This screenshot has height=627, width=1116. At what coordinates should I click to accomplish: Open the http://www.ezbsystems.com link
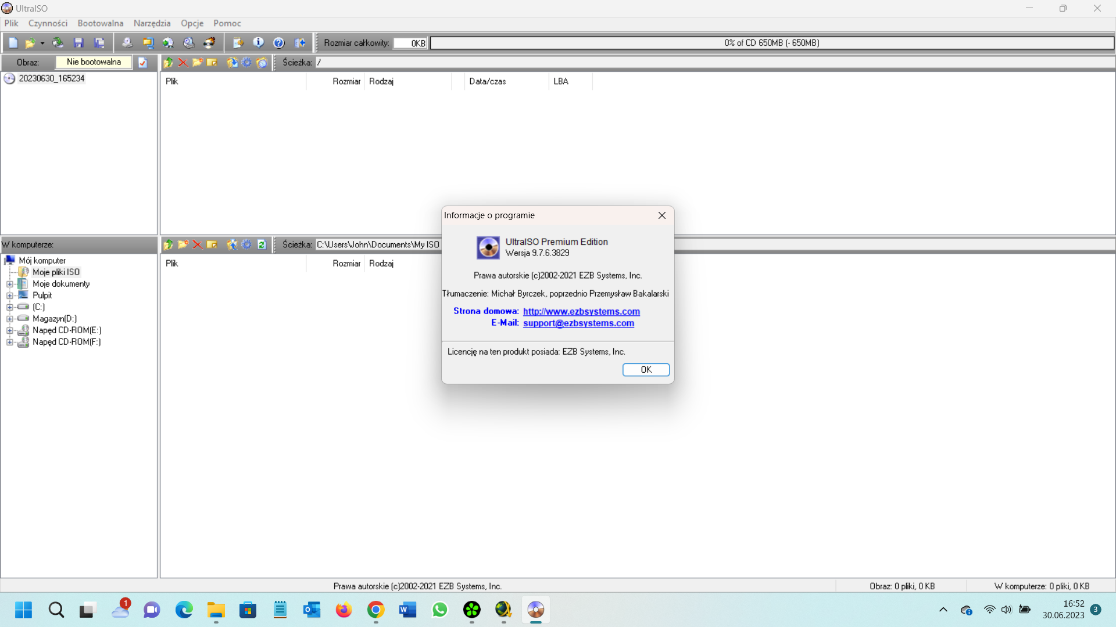point(581,312)
